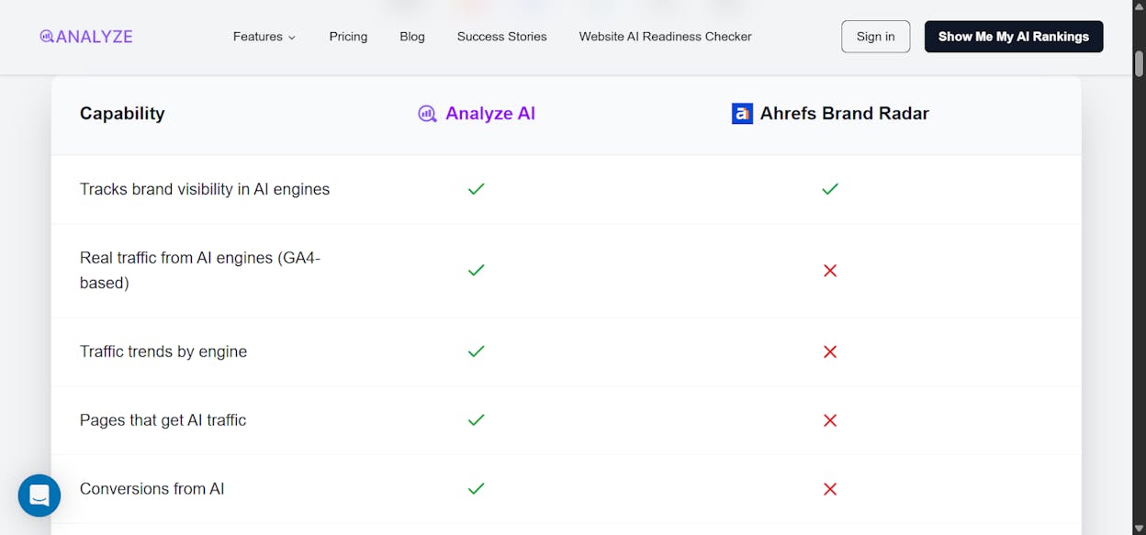Click Analyze AI checkmark for Traffic trends row

point(476,351)
